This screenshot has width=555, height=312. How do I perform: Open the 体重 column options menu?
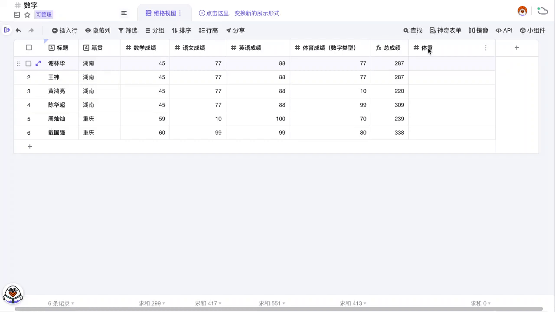[x=486, y=48]
